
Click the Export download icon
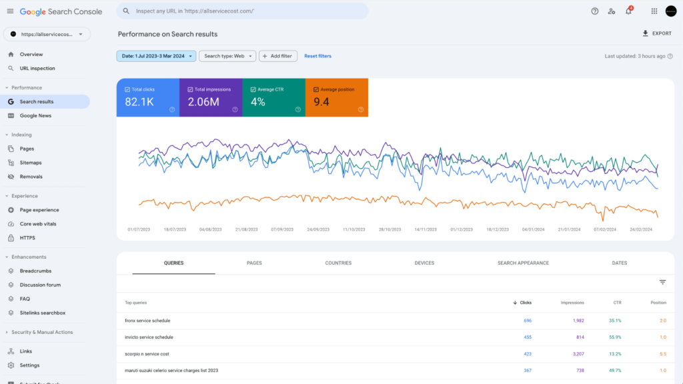coord(645,33)
